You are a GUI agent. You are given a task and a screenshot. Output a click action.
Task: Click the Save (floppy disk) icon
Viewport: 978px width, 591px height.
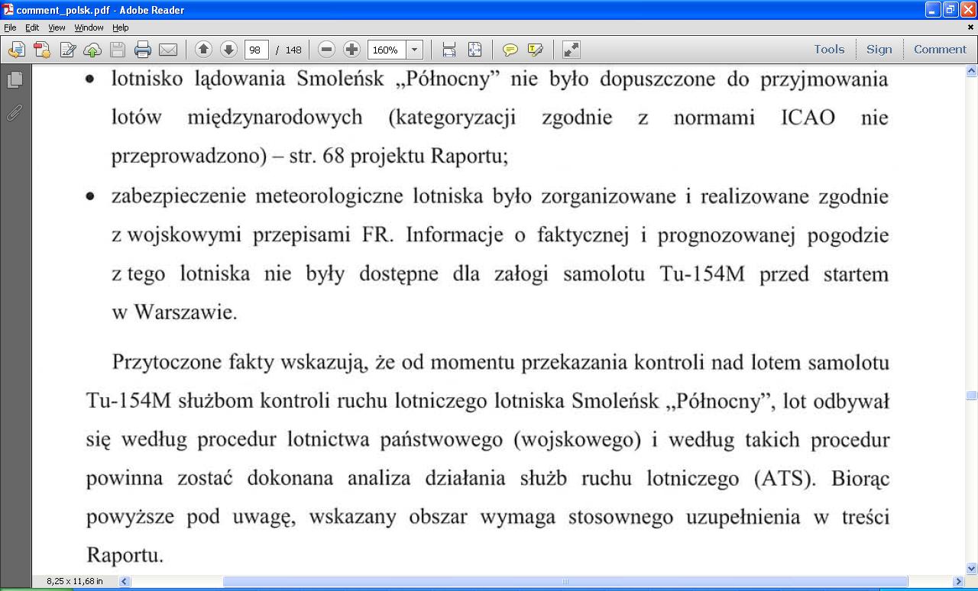point(118,50)
